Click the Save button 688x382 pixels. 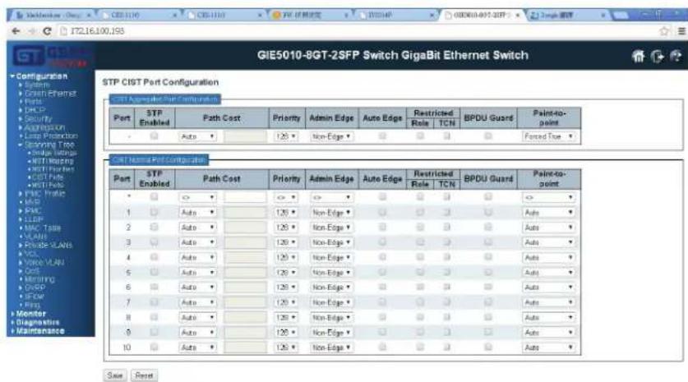coord(115,375)
